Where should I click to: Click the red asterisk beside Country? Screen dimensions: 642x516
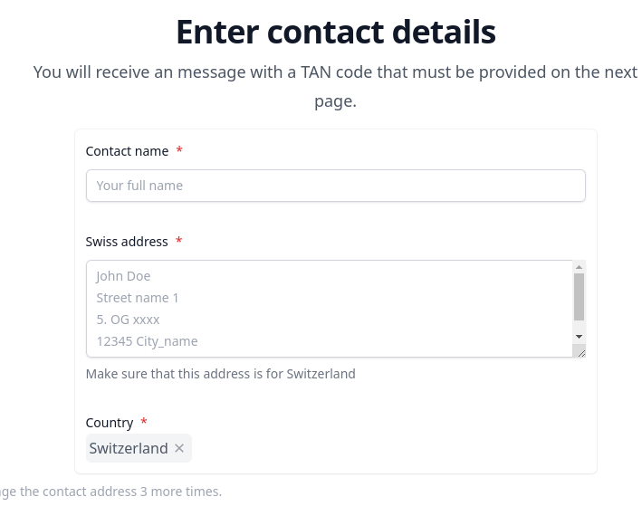pyautogui.click(x=144, y=422)
